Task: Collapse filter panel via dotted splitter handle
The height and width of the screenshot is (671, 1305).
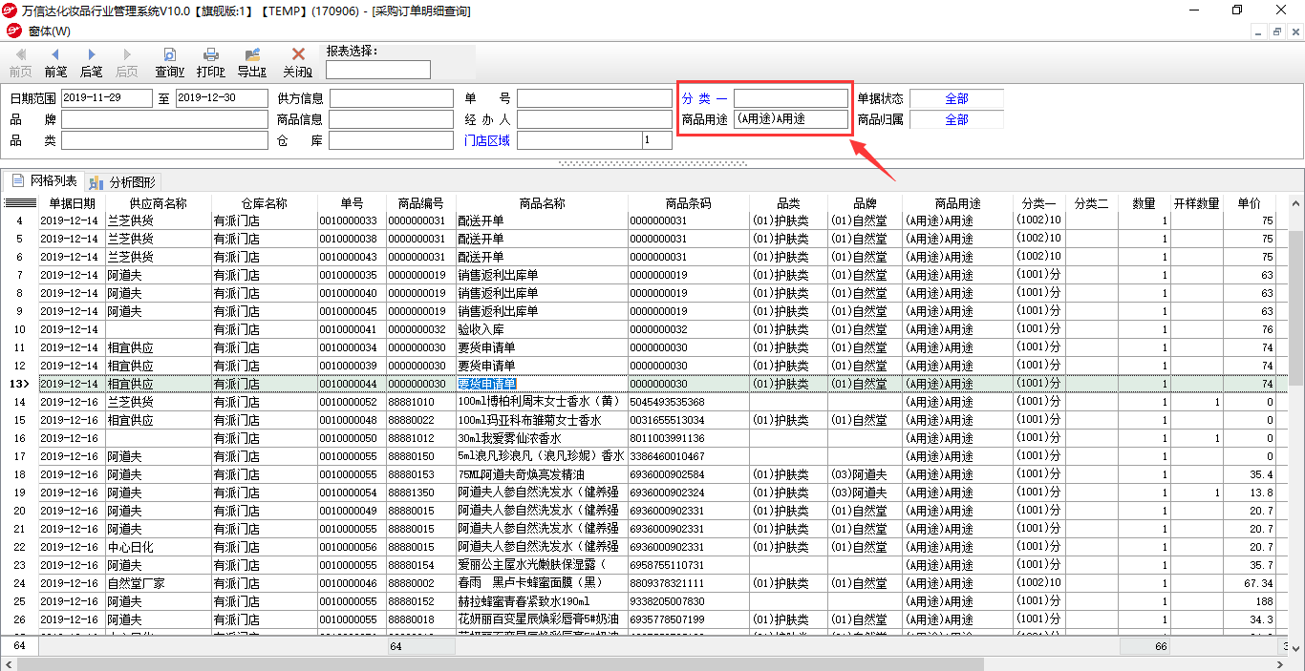Action: (x=652, y=163)
